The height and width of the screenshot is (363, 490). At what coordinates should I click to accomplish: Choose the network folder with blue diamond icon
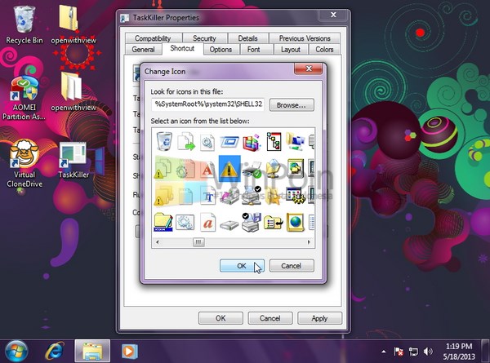[274, 169]
